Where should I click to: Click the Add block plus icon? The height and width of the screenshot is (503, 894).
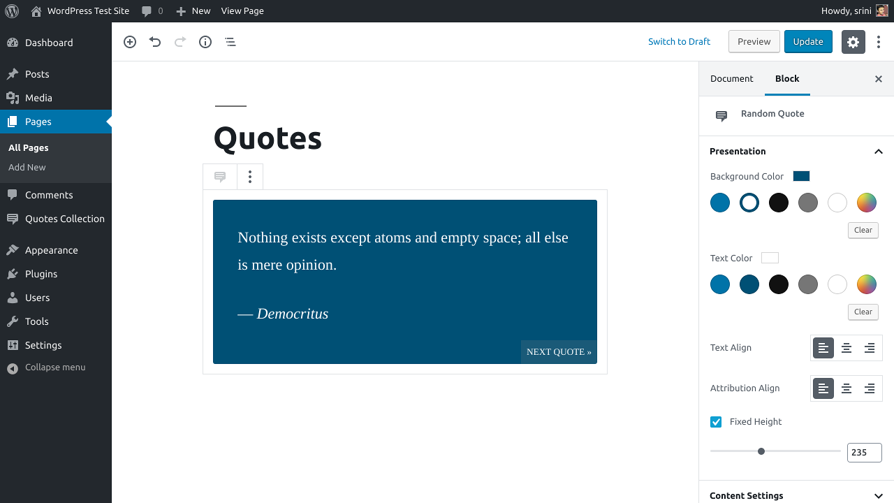pos(130,42)
